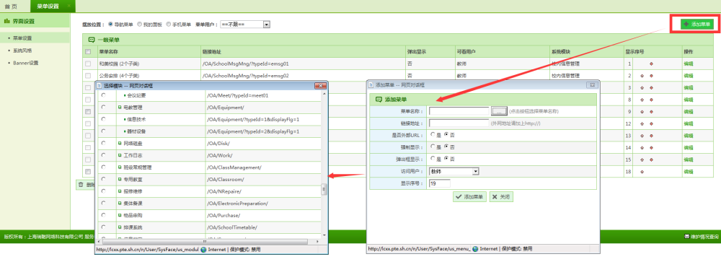
Task: Switch to the 首页 tab
Action: click(11, 6)
